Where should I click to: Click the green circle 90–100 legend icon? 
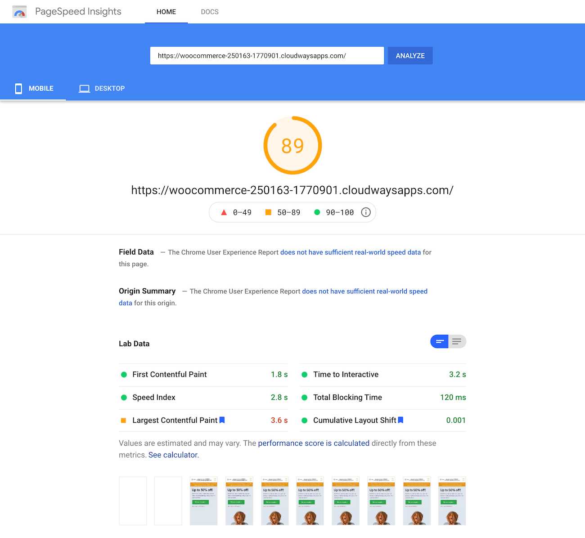(x=317, y=212)
